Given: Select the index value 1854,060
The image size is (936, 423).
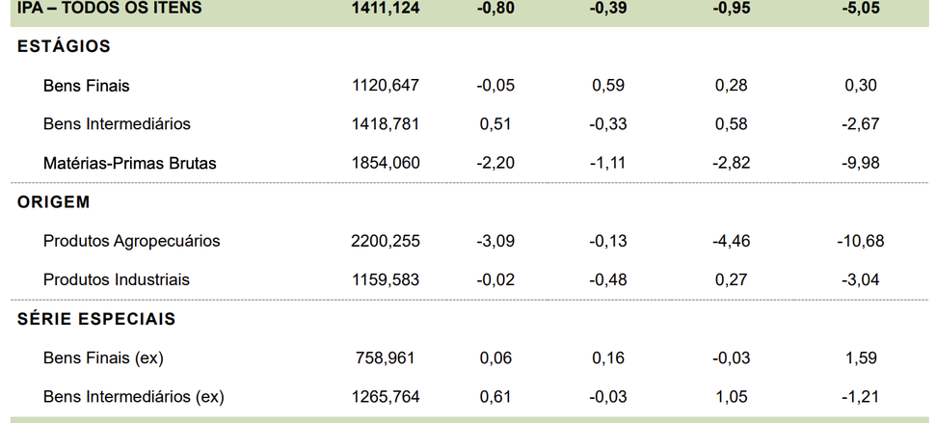Looking at the screenshot, I should 386,163.
